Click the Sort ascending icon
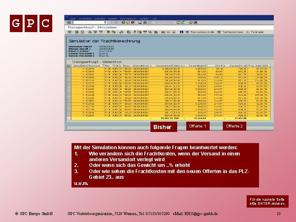Screen dimensions: 296x222 tap(90, 32)
